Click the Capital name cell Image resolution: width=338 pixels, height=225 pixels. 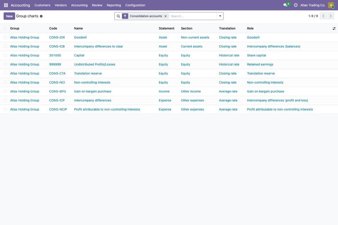79,55
